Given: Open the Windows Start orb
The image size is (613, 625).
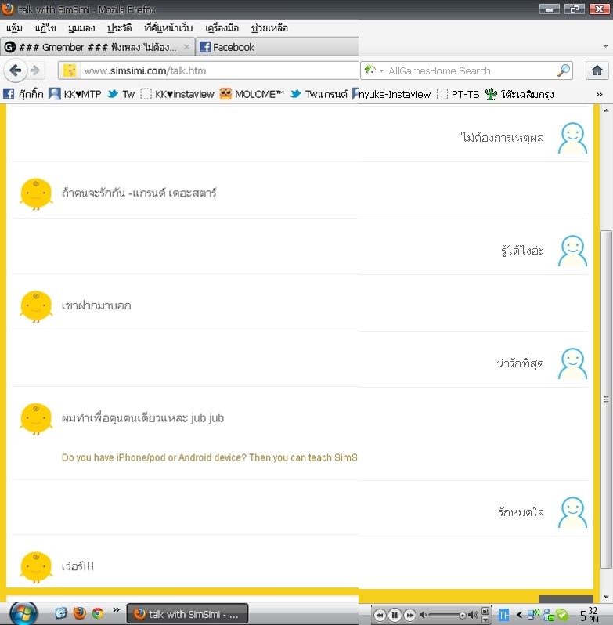Looking at the screenshot, I should tap(23, 614).
